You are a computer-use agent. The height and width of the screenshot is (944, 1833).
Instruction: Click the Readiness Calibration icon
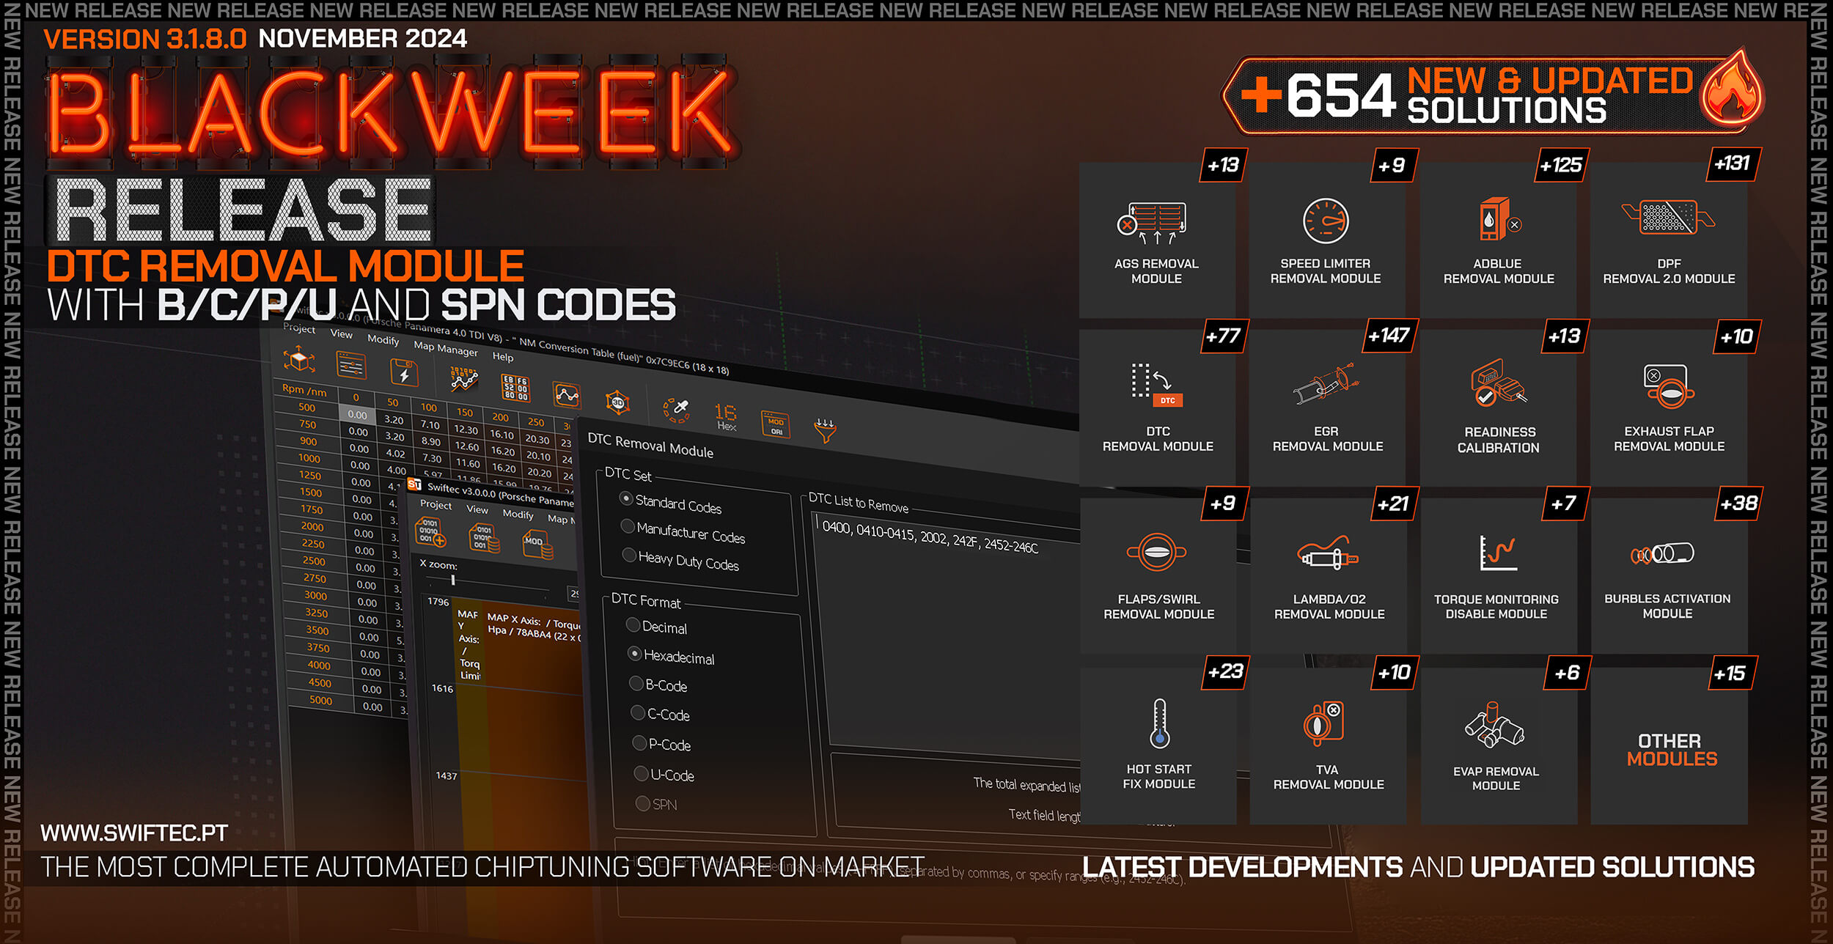click(1499, 383)
